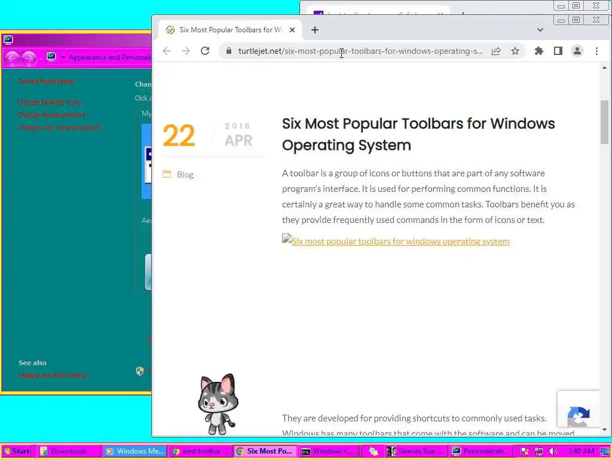Click Personalization window forward button
Viewport: 612px width, 459px height.
[x=29, y=58]
